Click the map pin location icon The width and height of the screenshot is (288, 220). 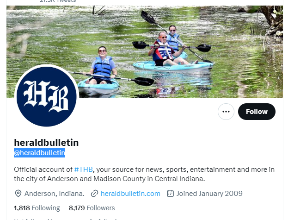18,194
